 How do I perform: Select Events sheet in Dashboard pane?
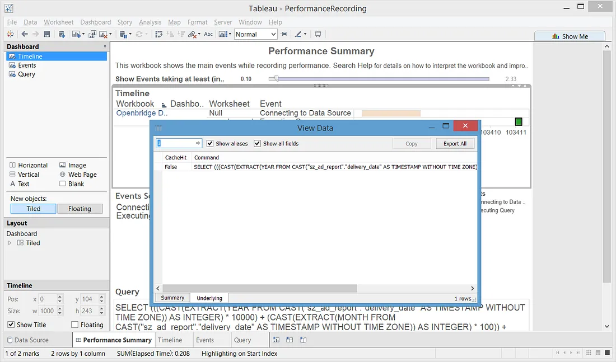[x=27, y=65]
